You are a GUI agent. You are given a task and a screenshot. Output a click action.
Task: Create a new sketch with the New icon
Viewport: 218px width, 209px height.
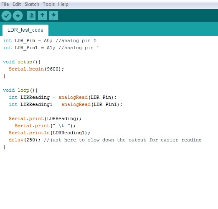click(31, 15)
